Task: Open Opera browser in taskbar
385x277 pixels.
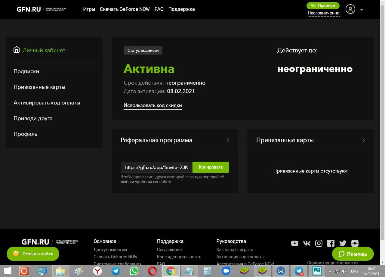Action: click(x=152, y=271)
